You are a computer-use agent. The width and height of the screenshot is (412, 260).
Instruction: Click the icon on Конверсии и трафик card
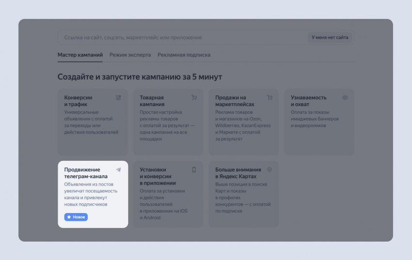tap(118, 97)
